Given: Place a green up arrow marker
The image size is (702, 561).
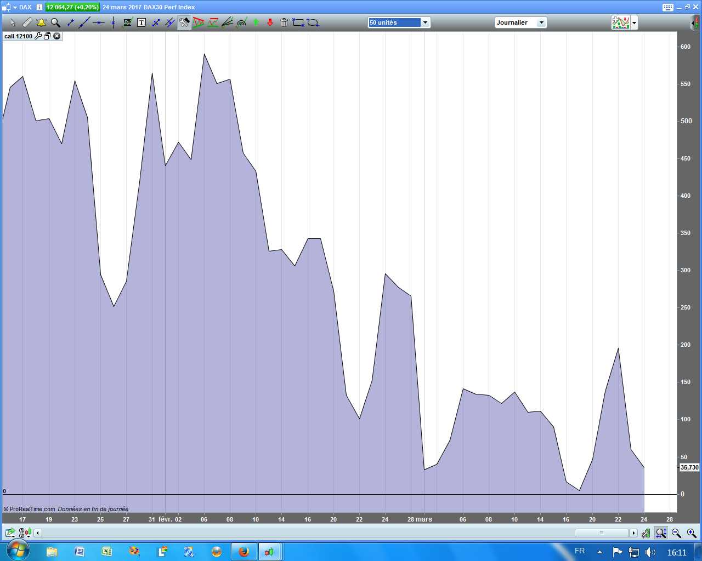Looking at the screenshot, I should [x=256, y=22].
